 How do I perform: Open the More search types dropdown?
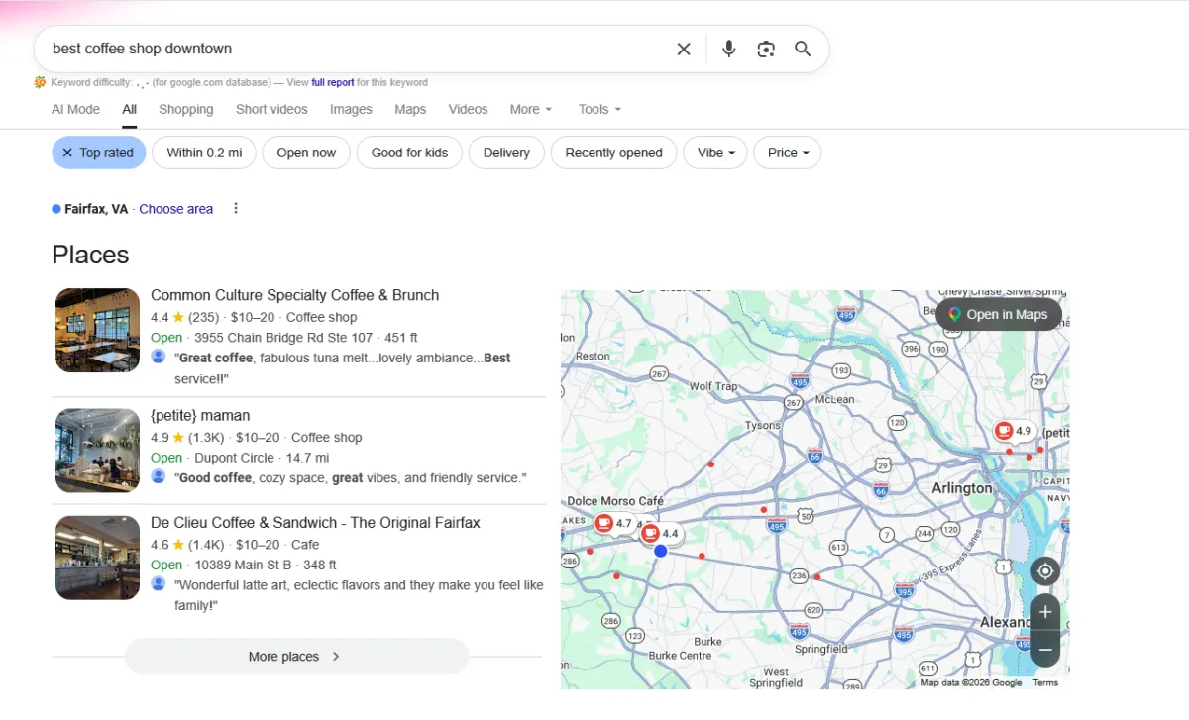(x=531, y=109)
